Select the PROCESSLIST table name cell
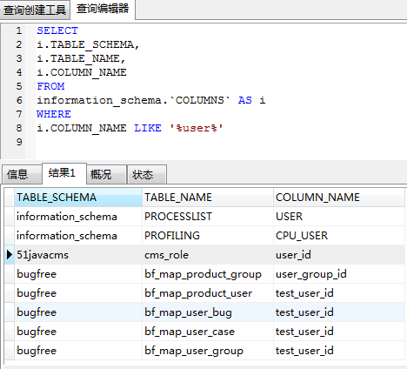407x369 pixels. tap(208, 217)
